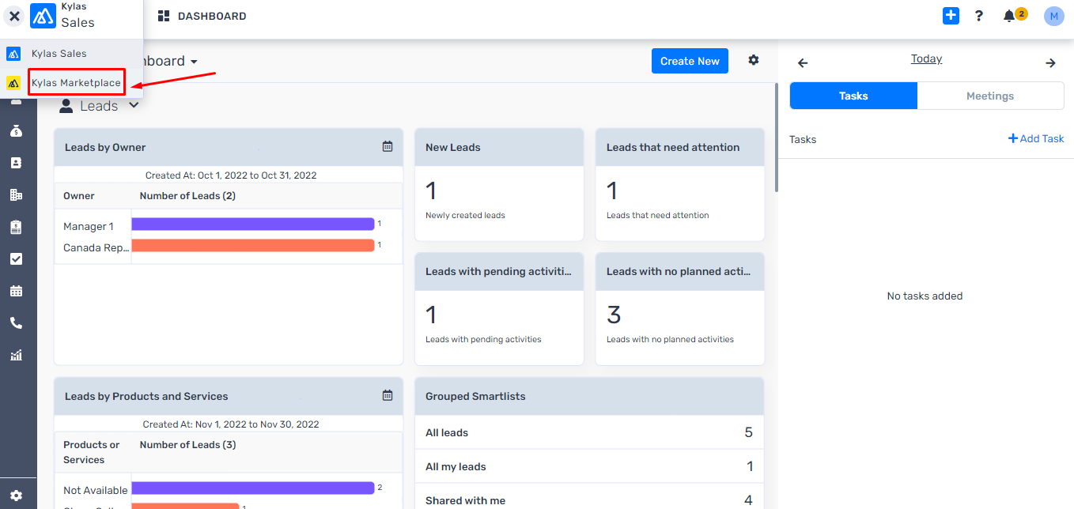Image resolution: width=1074 pixels, height=509 pixels.
Task: Open Calls via the phone sidebar icon
Action: pyautogui.click(x=16, y=322)
